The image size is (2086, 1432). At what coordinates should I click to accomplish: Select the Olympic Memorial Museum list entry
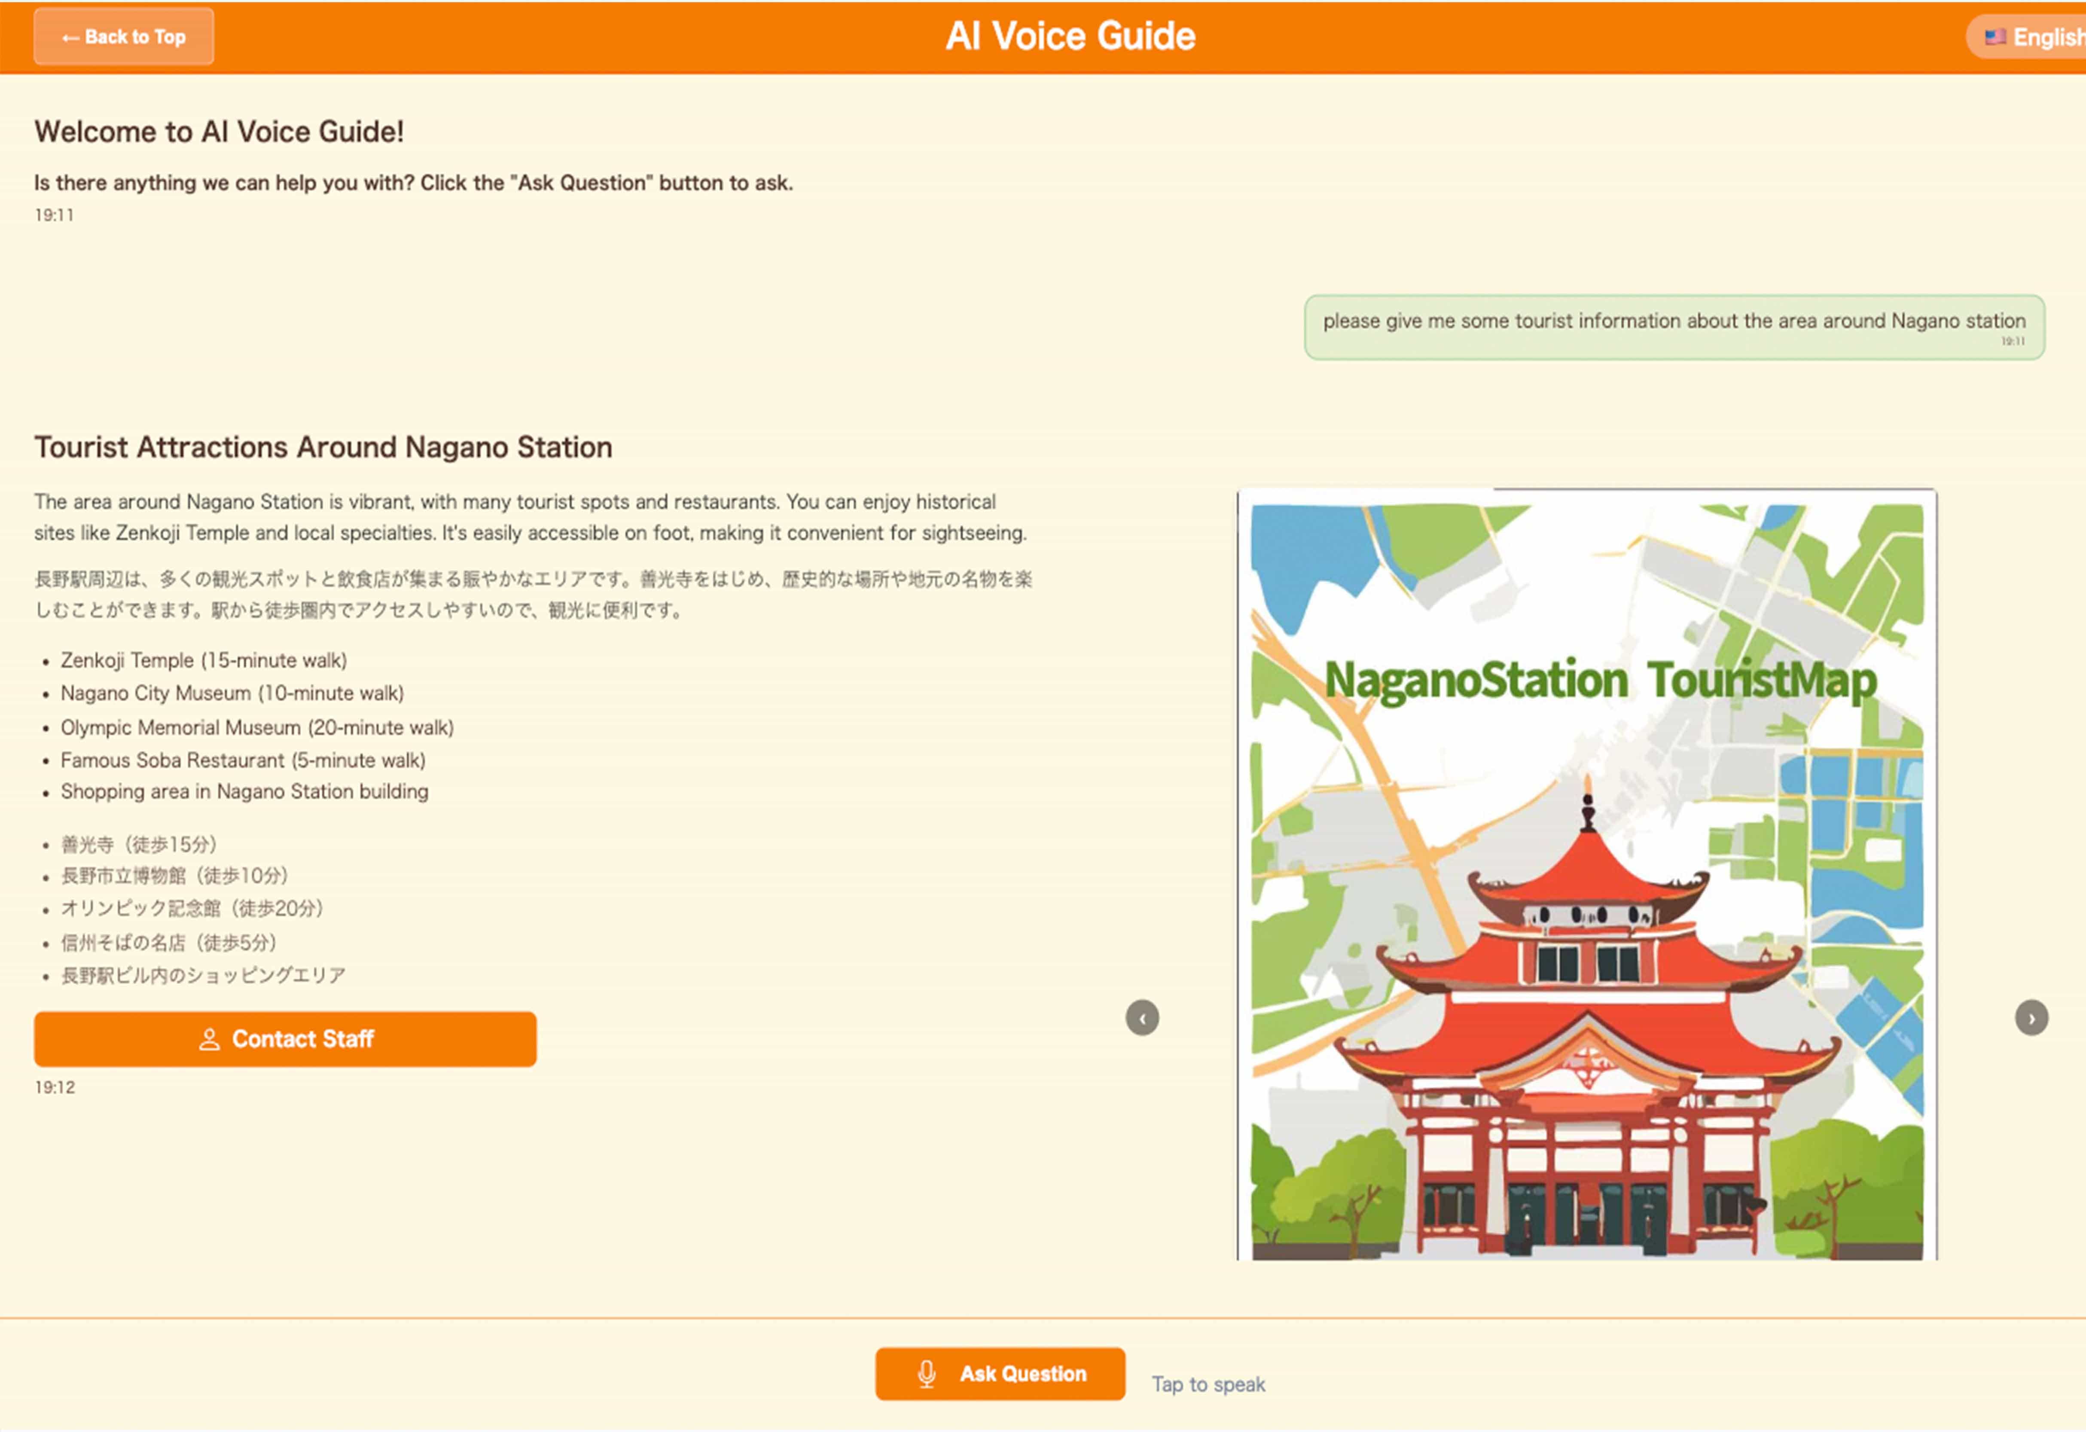pos(257,727)
